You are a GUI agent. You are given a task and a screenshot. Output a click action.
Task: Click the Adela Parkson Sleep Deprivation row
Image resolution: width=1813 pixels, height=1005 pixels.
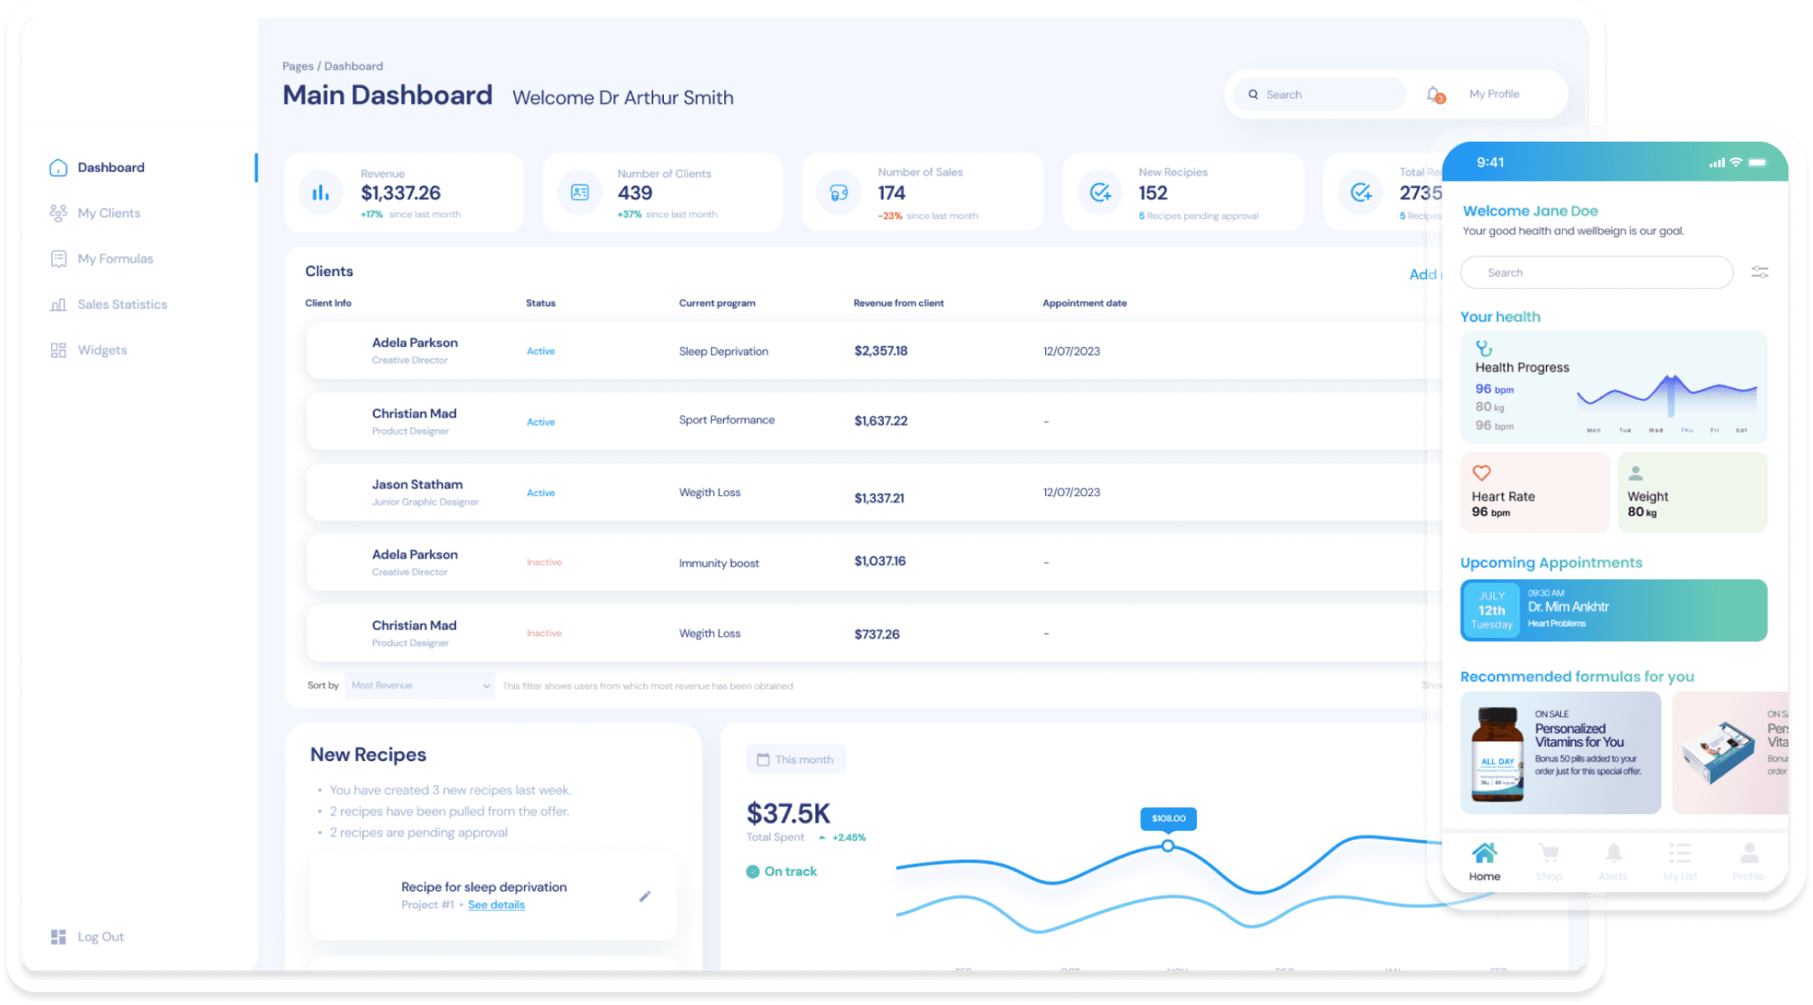(x=873, y=351)
